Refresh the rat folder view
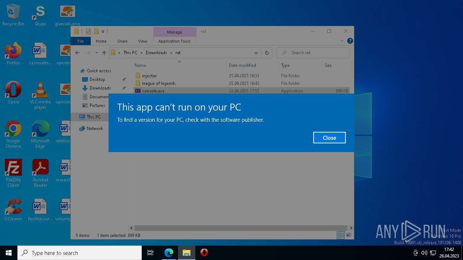Viewport: 463px width, 260px height. click(267, 53)
